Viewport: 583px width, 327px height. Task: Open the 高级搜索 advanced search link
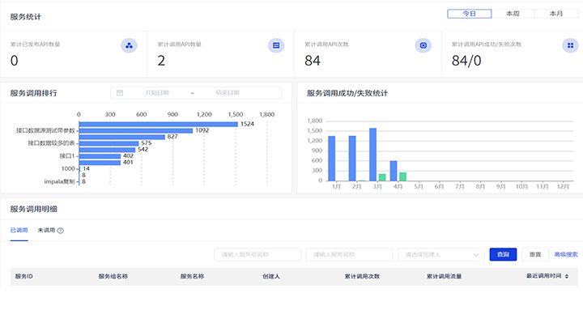pyautogui.click(x=566, y=254)
